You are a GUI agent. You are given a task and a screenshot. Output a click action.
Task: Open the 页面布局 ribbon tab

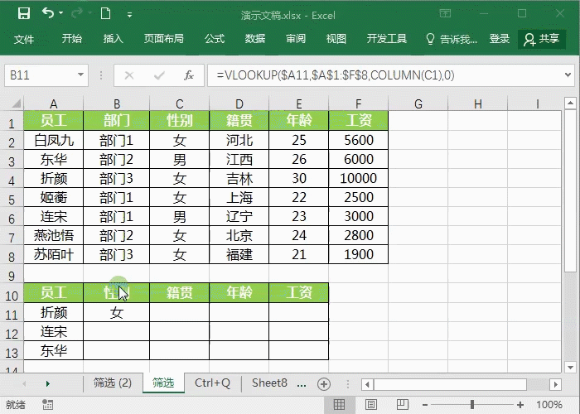[164, 39]
